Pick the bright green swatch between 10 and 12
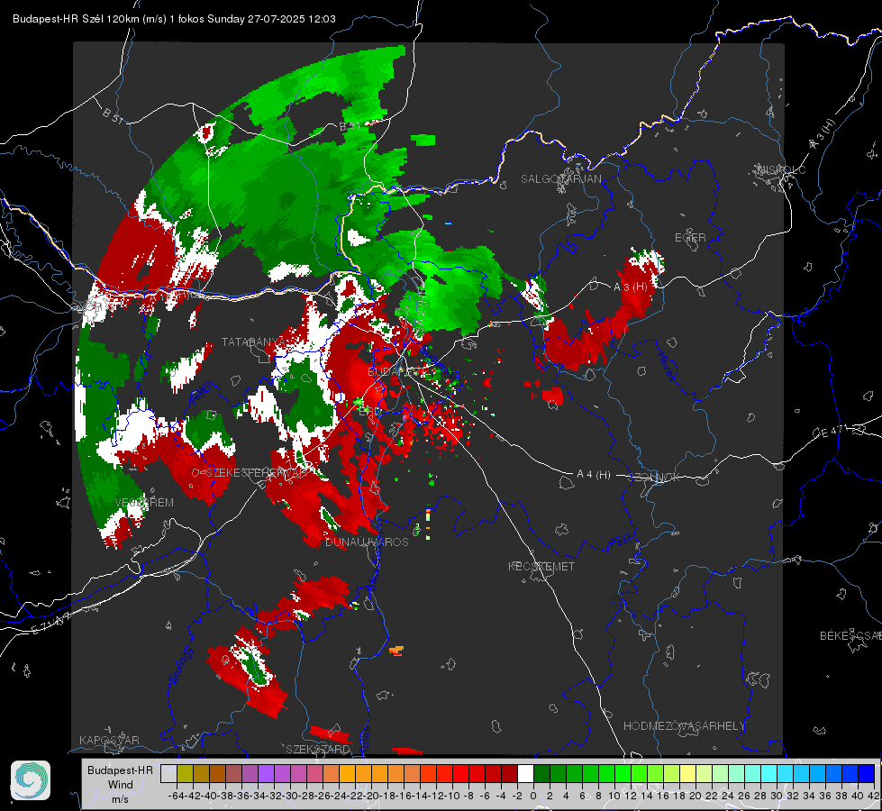 tap(623, 773)
